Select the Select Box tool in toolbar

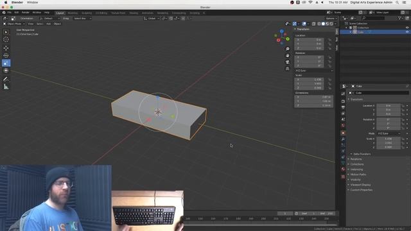coord(6,32)
